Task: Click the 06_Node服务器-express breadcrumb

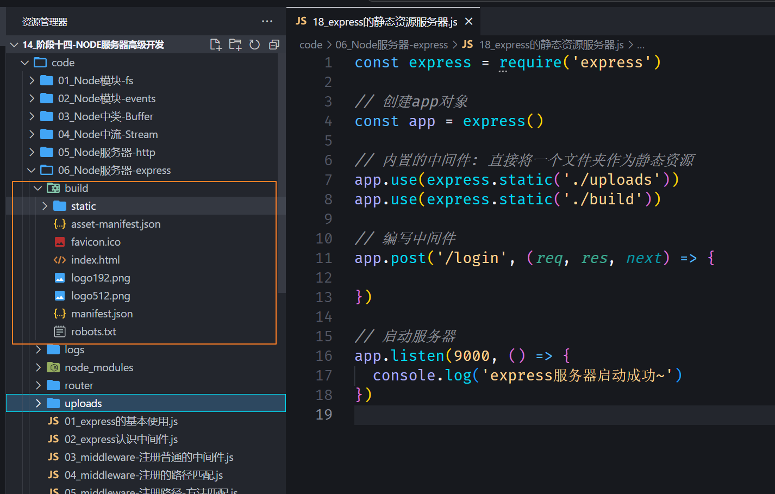Action: point(391,45)
